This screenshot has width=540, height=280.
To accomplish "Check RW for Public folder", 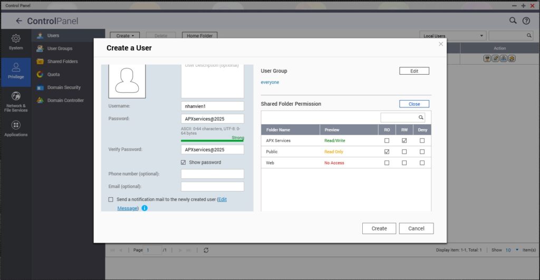I will [x=404, y=152].
